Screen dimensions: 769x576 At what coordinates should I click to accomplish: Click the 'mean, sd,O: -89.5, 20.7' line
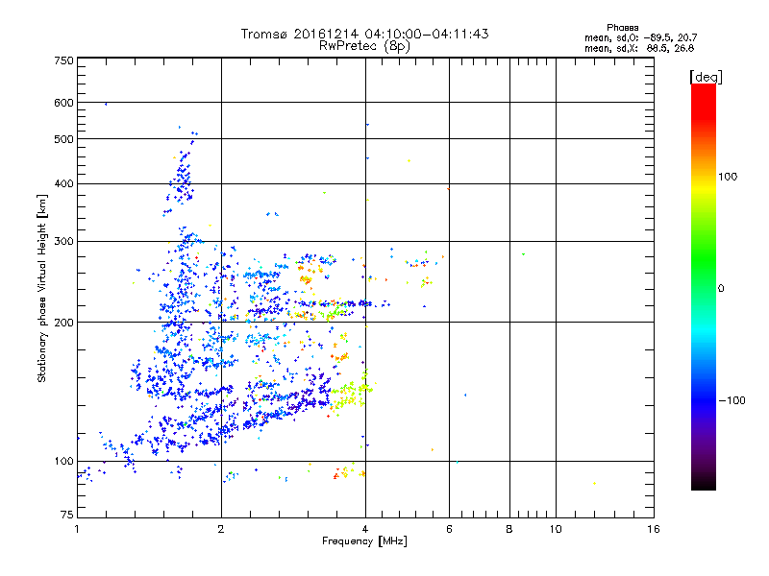(640, 37)
